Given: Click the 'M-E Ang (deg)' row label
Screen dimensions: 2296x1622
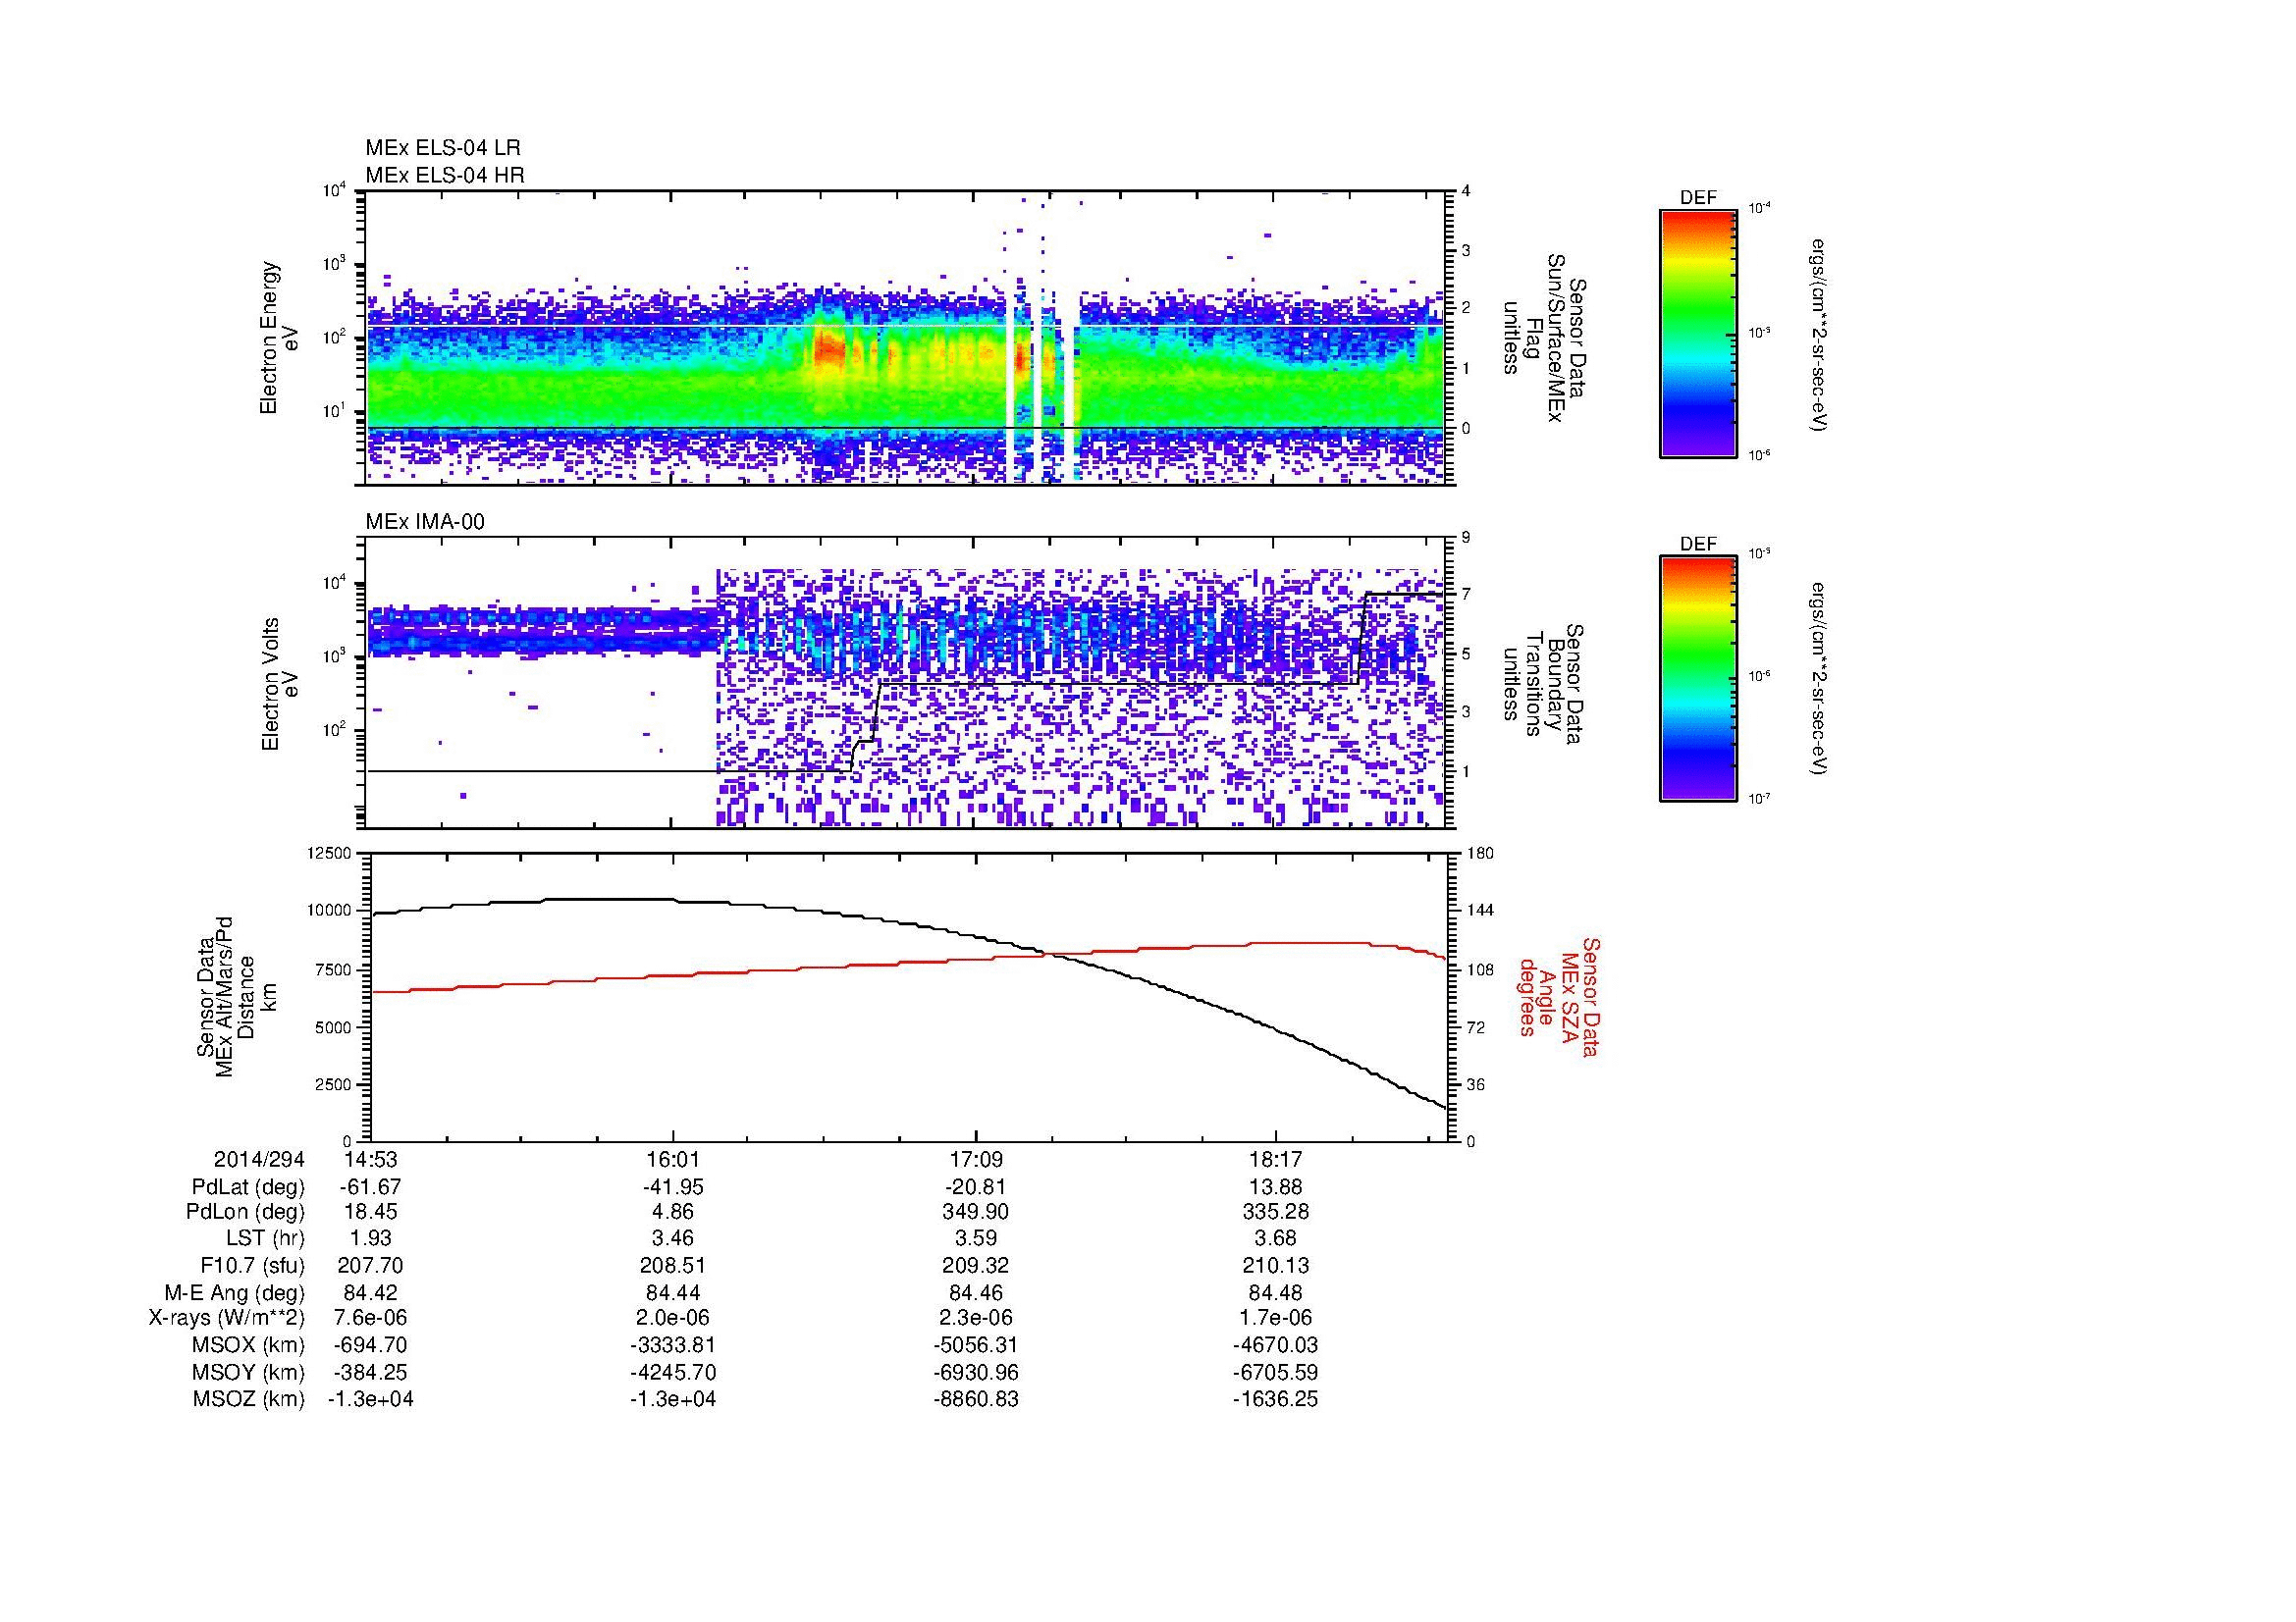Looking at the screenshot, I should (234, 1292).
